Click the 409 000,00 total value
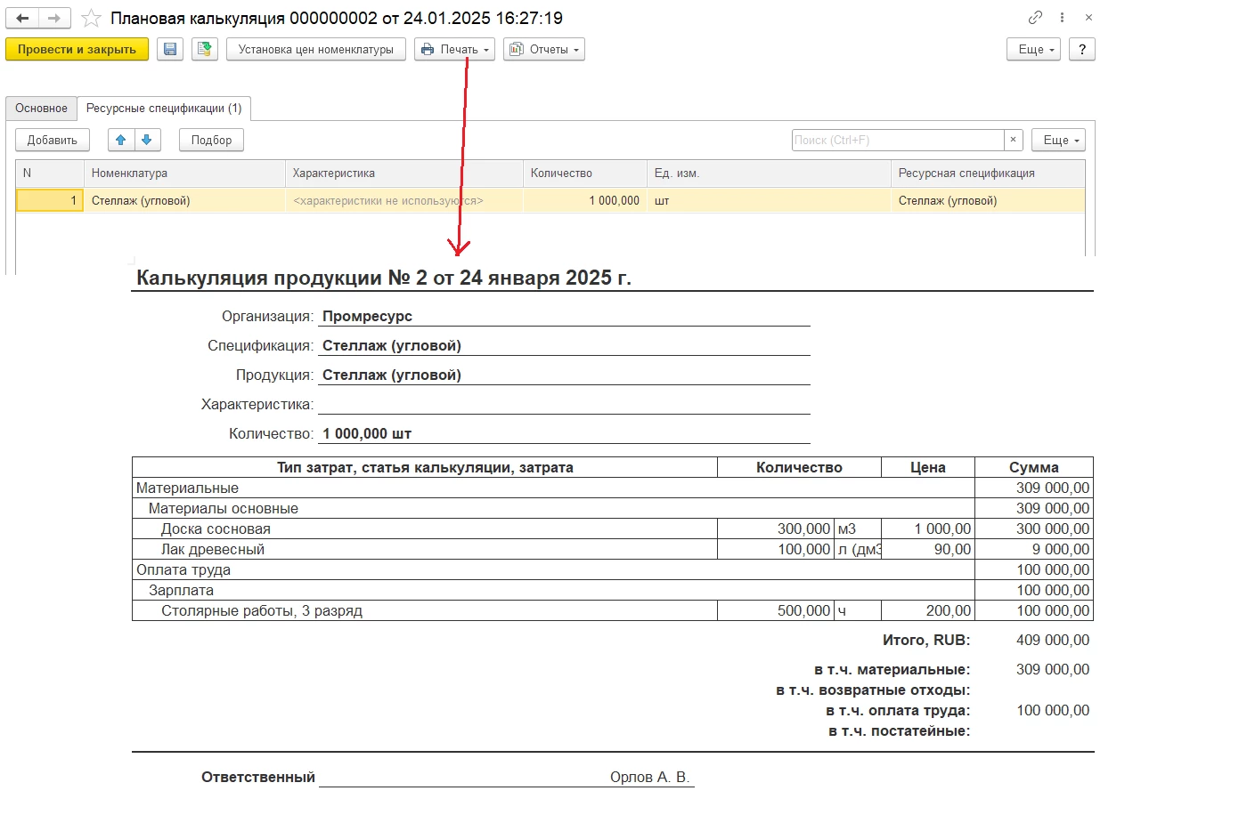Image resolution: width=1247 pixels, height=823 pixels. [1053, 640]
